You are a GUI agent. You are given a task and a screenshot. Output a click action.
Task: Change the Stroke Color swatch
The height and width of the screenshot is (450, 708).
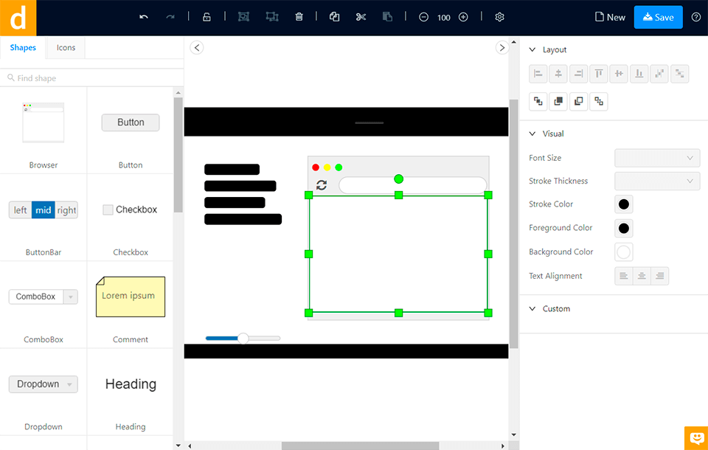(x=623, y=204)
